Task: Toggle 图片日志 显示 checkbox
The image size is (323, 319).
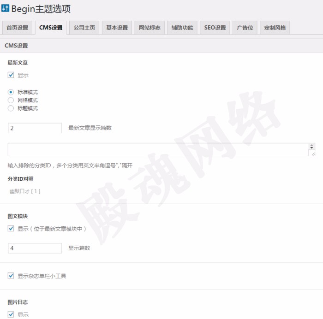Action: coord(11,314)
